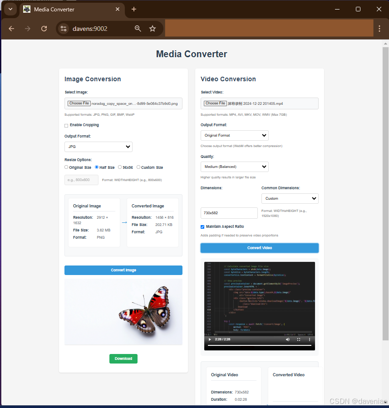Download the converted image
Screen dimensions: 389x408
123,359
